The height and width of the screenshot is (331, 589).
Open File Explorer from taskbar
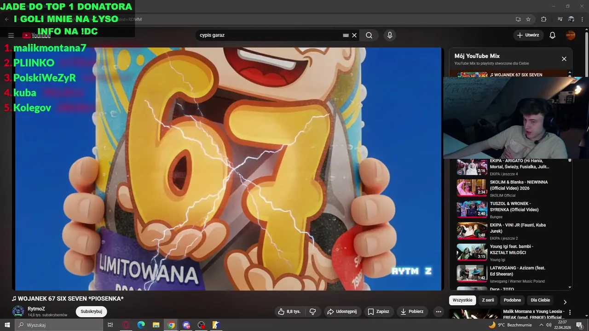tap(156, 325)
